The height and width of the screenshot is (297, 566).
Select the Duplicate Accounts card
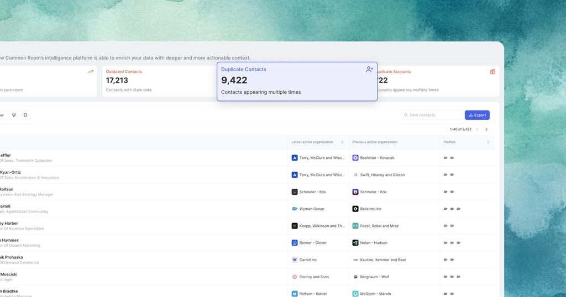[438, 81]
